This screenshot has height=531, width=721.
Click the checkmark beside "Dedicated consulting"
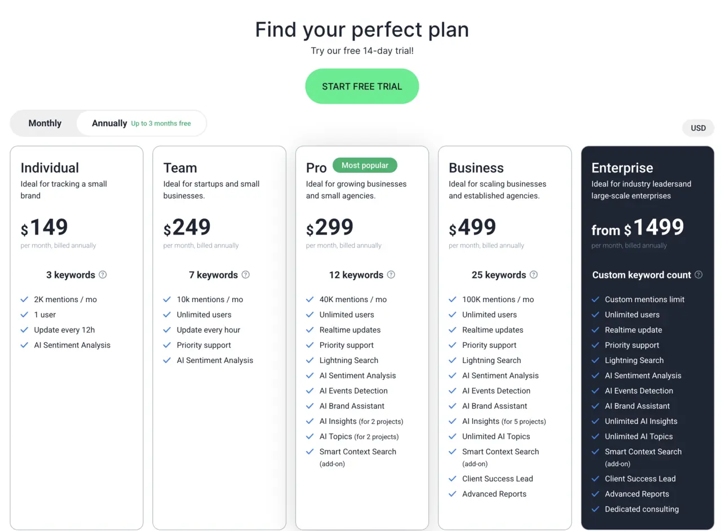(x=595, y=509)
